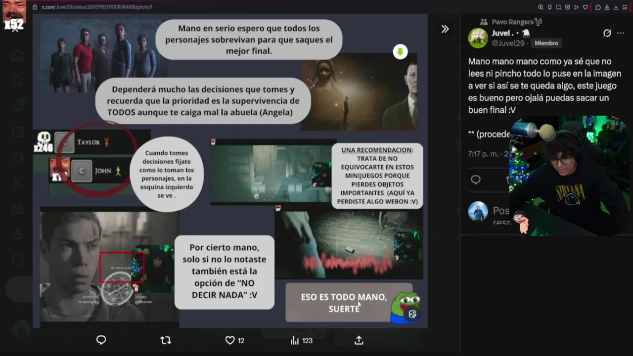The height and width of the screenshot is (356, 633).
Task: View analytics showing 123 views
Action: [301, 340]
